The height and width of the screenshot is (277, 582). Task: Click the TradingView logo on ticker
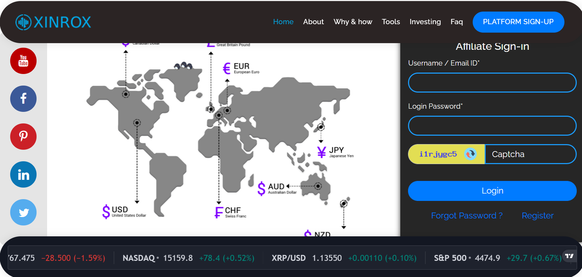[x=569, y=256]
